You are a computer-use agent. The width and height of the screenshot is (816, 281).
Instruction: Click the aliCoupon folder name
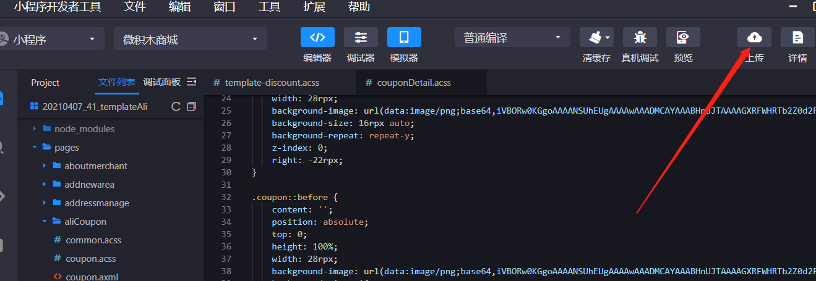(85, 222)
